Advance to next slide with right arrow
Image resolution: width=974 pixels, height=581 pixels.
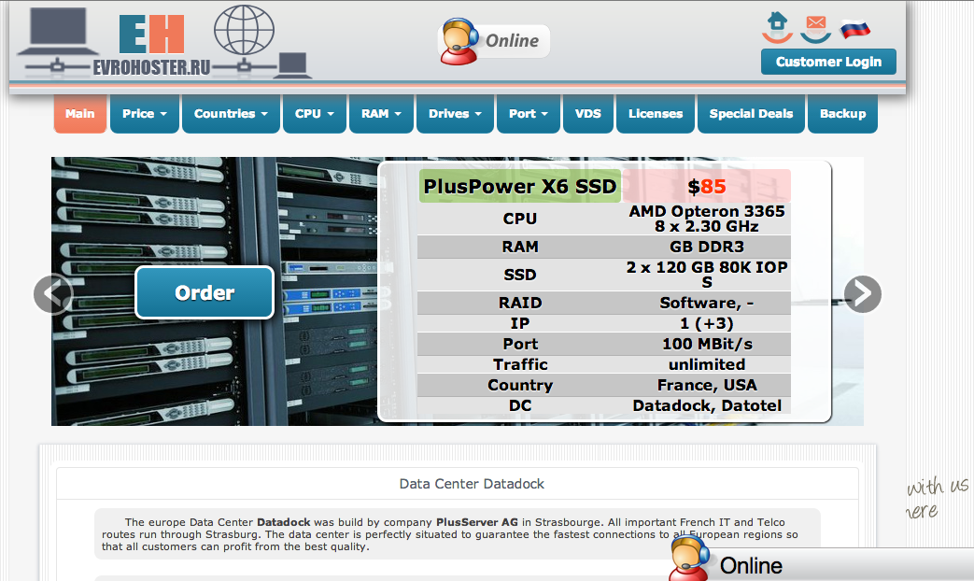tap(862, 294)
